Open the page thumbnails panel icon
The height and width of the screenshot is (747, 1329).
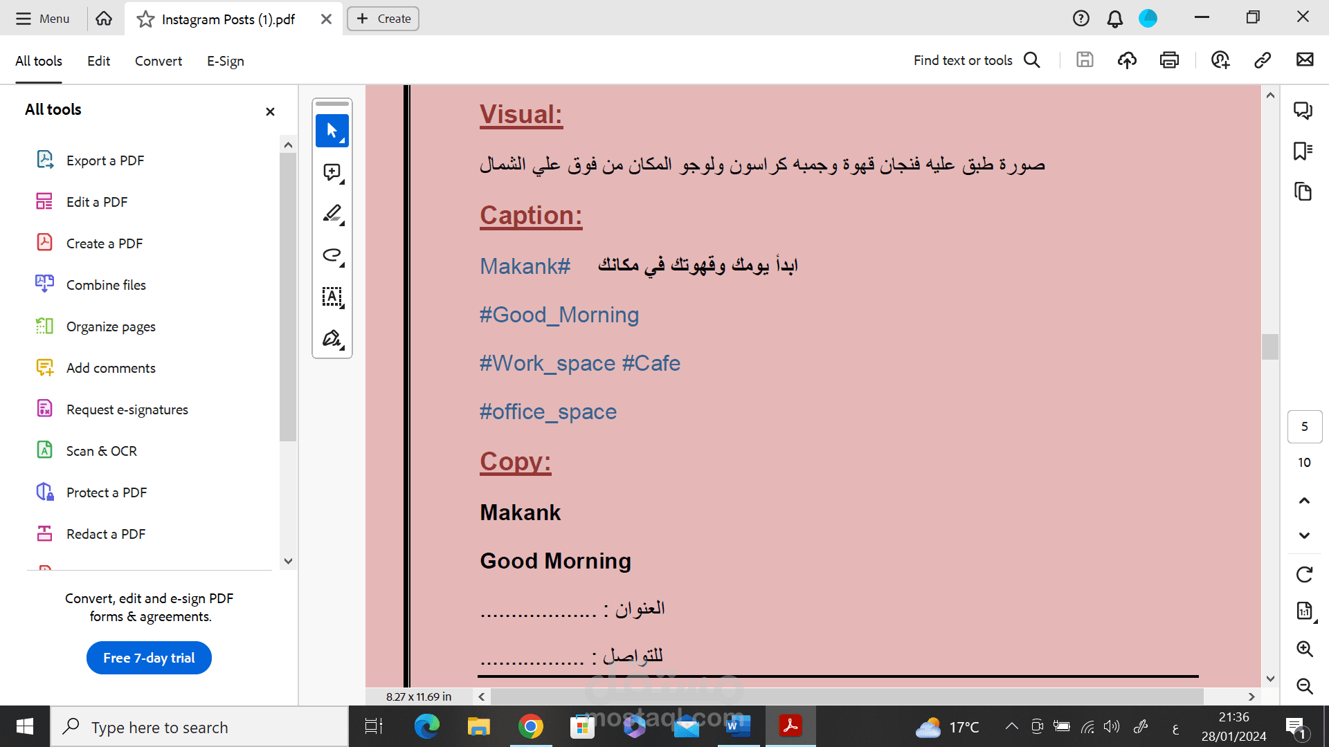tap(1303, 192)
